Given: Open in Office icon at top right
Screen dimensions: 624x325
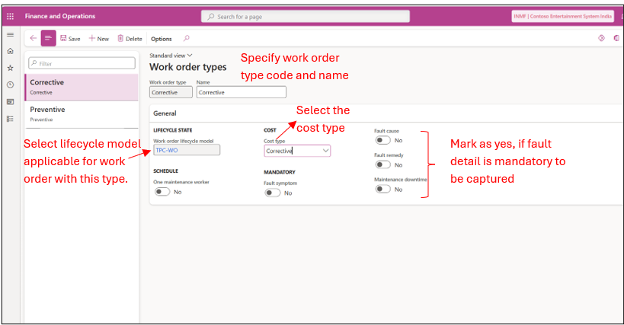Looking at the screenshot, I should click(616, 38).
